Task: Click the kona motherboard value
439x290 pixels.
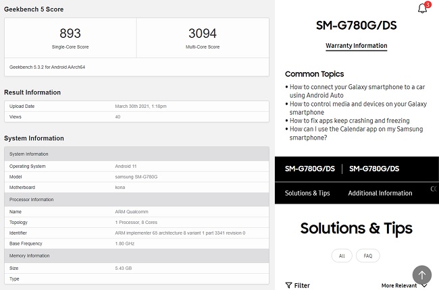Action: pyautogui.click(x=120, y=187)
